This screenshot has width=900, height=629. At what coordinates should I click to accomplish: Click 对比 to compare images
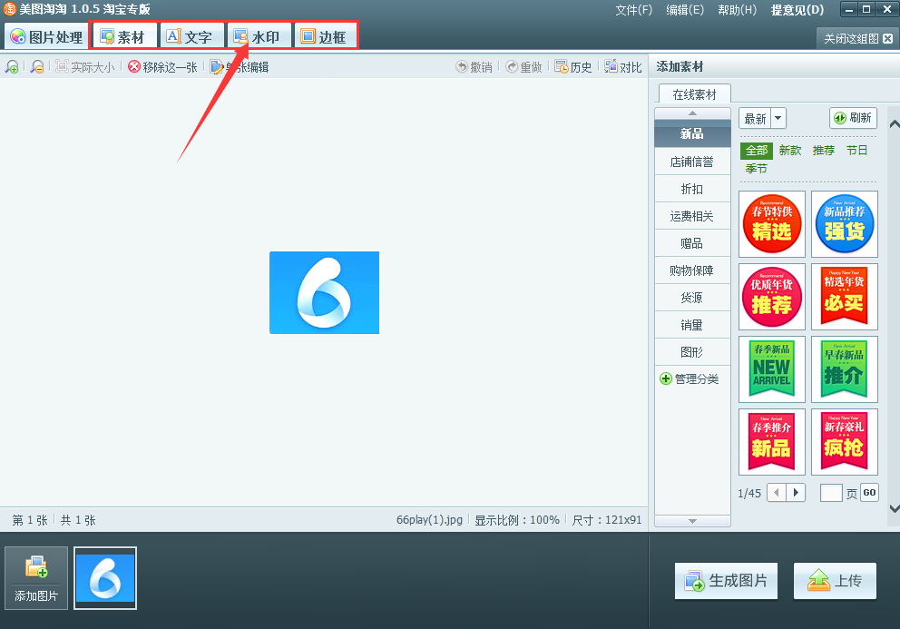click(623, 67)
